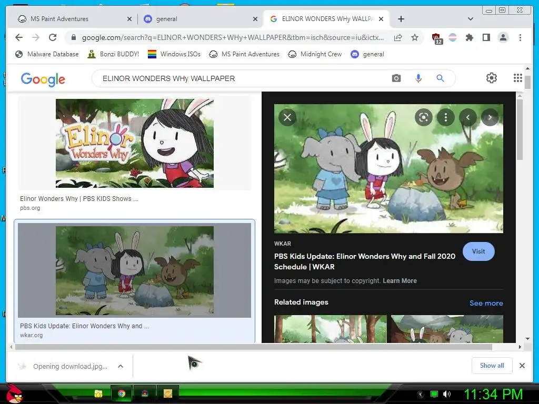Click the address bar URL
This screenshot has height=404, width=539.
(x=233, y=37)
